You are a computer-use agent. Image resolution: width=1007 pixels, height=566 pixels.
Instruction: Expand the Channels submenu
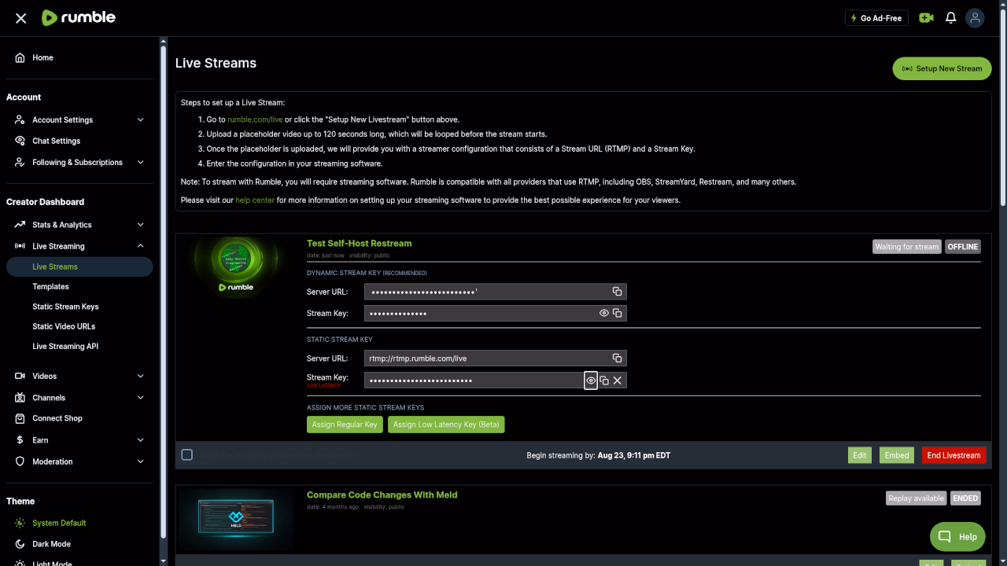pos(141,398)
